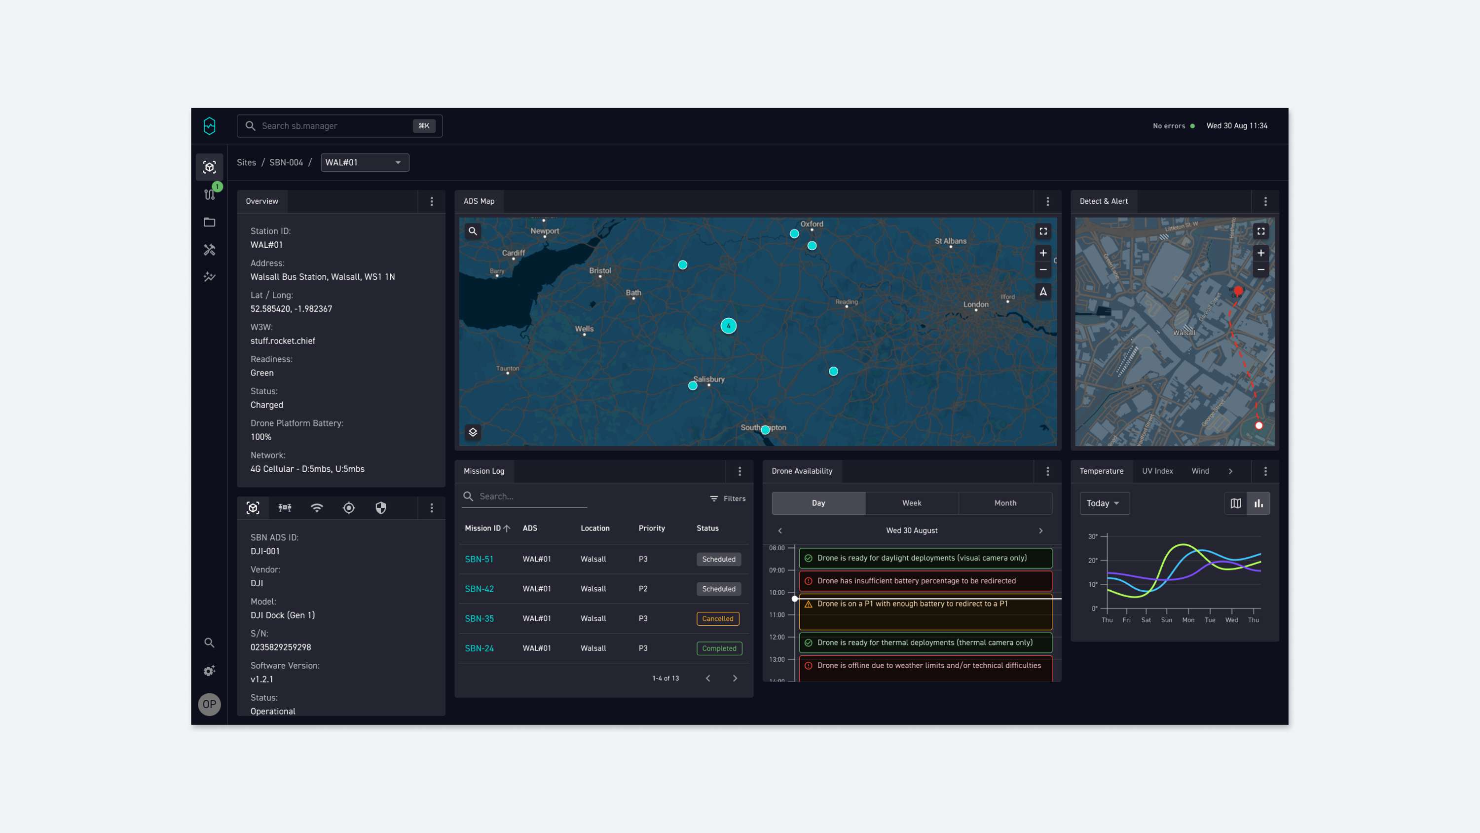Open ADS Map panel more options menu
The image size is (1480, 833).
1048,201
